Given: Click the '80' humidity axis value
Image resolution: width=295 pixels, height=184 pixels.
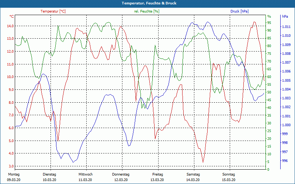Looking at the screenshot, I should [269, 46].
